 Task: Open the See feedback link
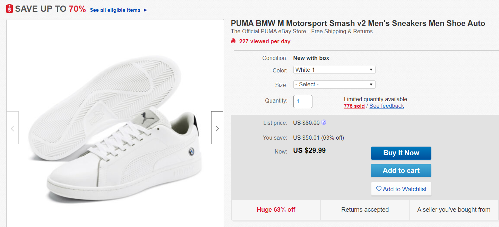coord(387,106)
